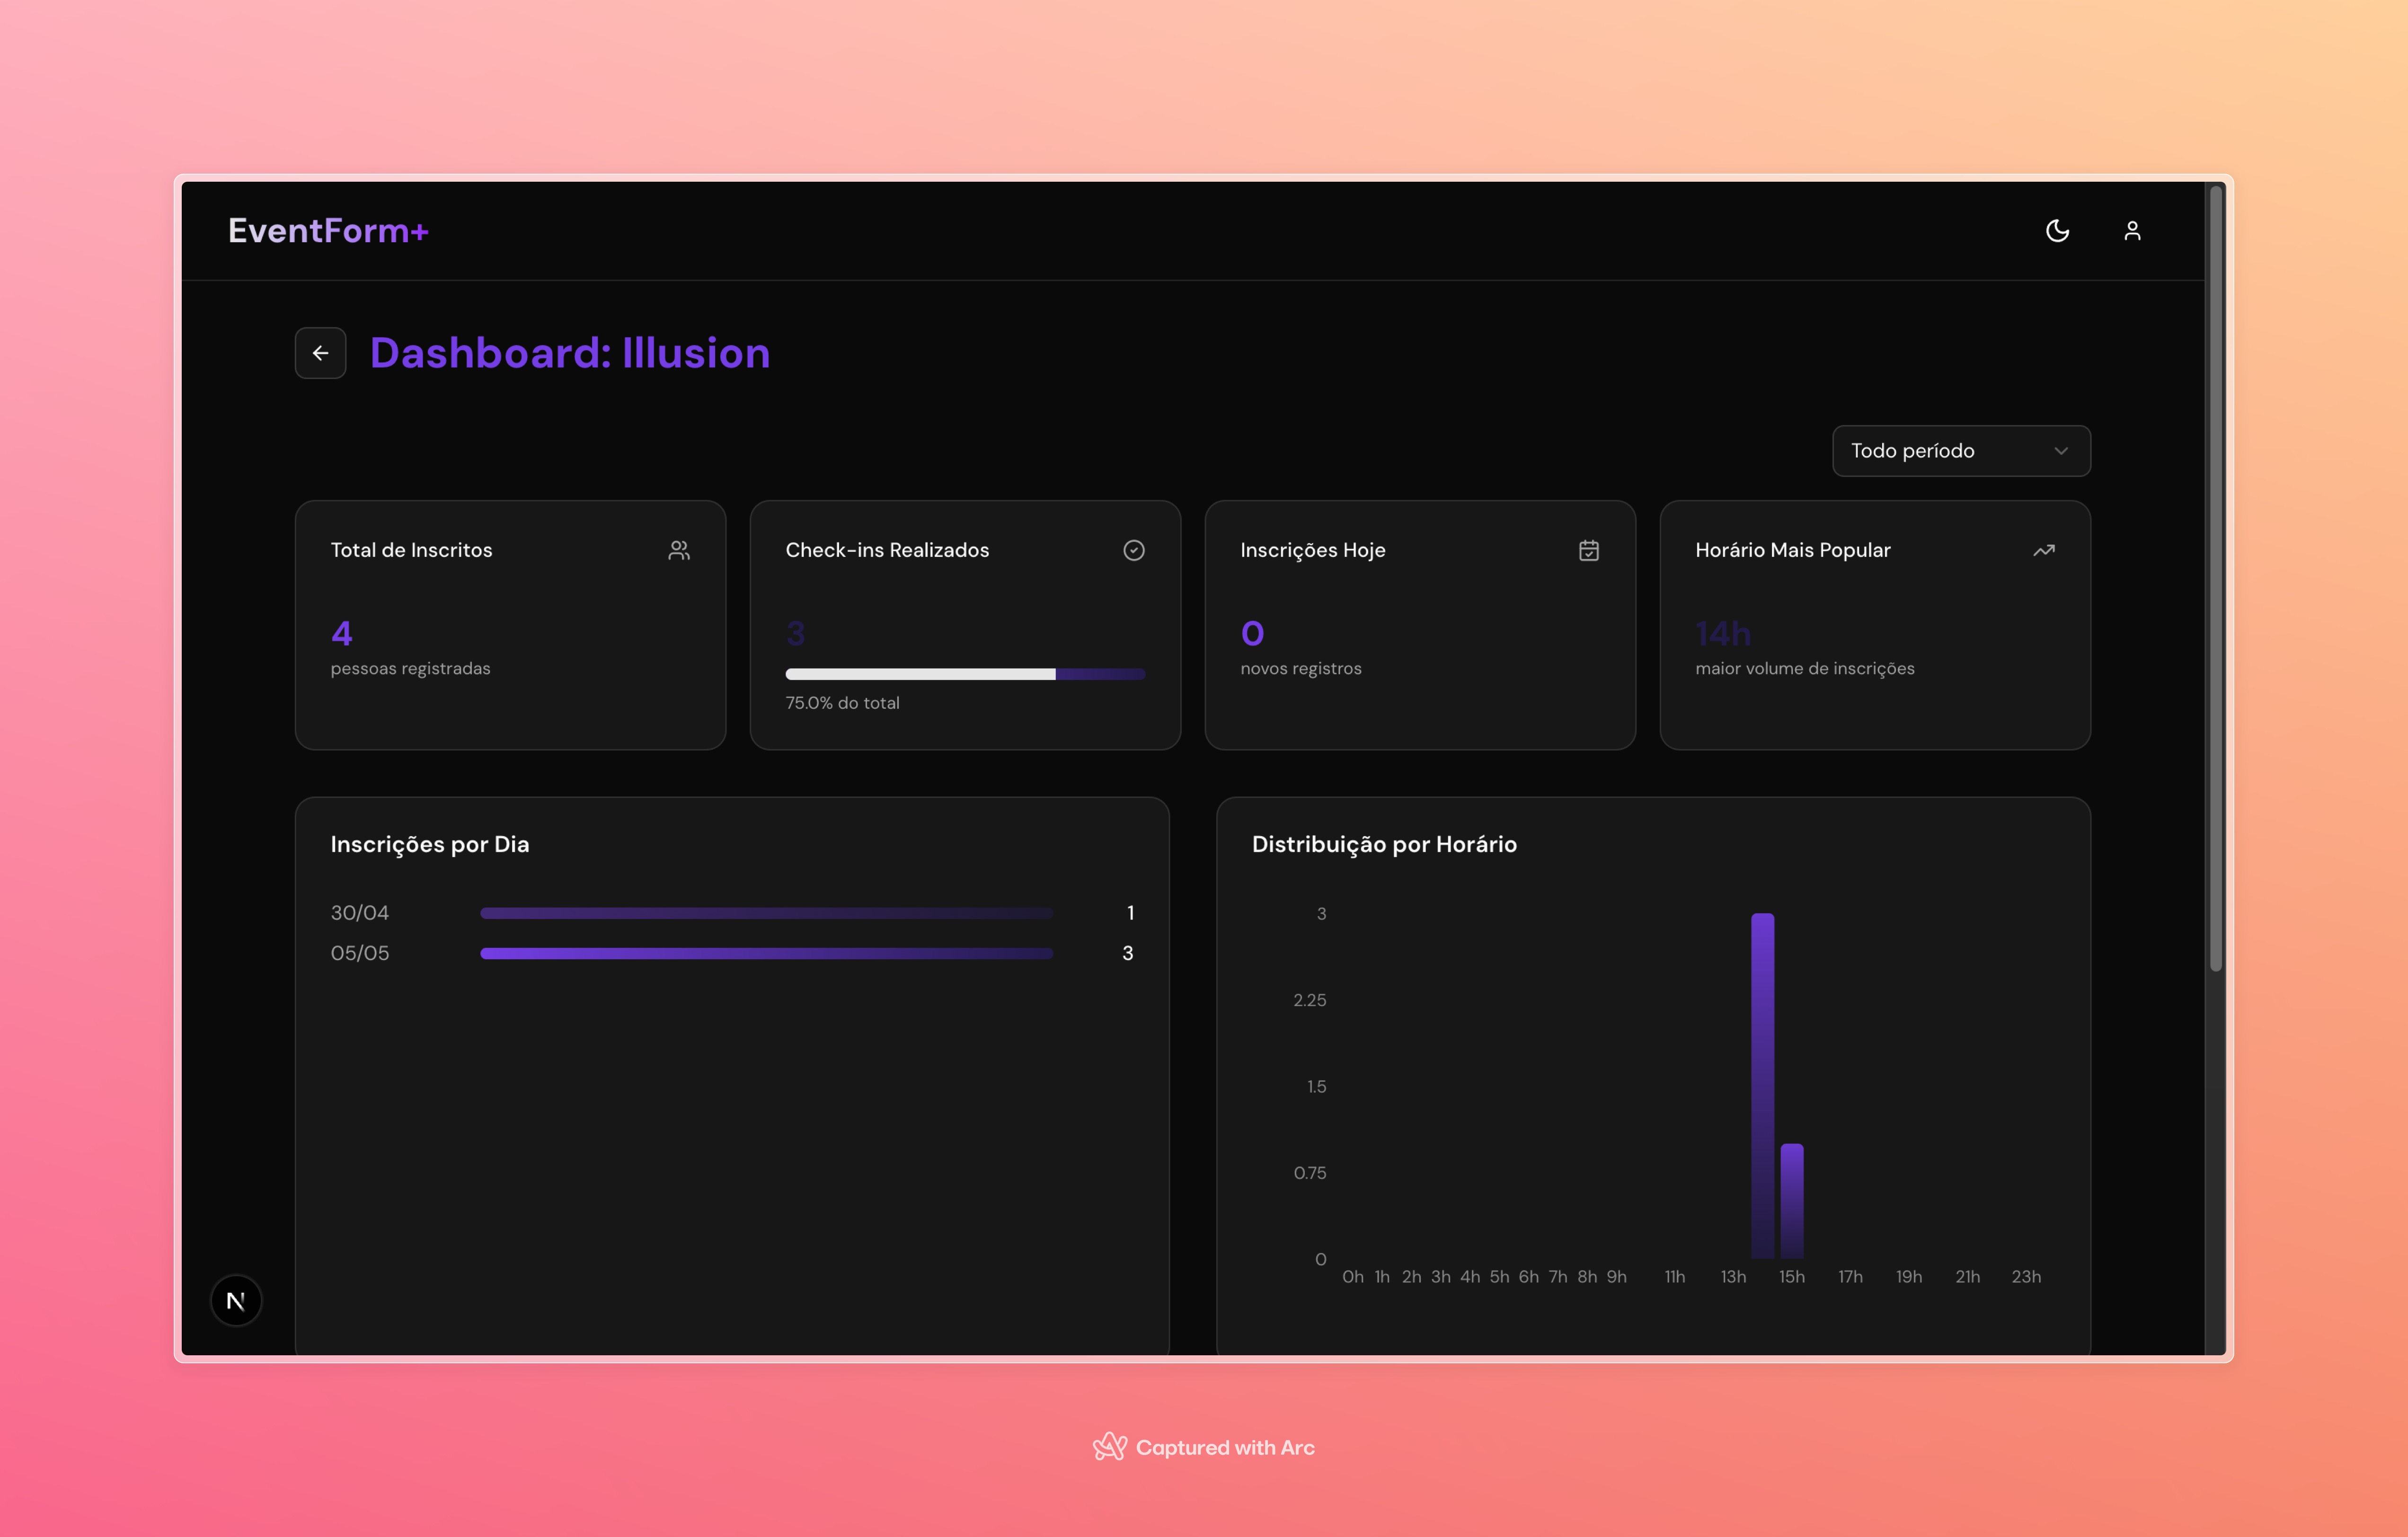Screen dimensions: 2408x1537
Task: Click the Arc logo in the capture watermark
Action: (x=1109, y=1446)
